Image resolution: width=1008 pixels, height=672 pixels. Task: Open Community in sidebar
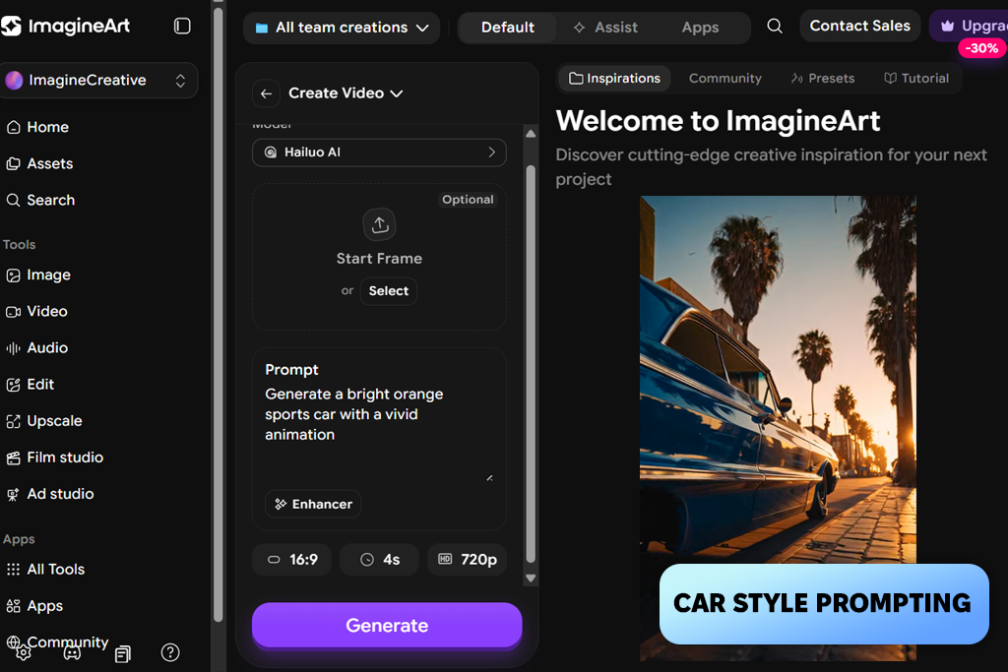pos(68,641)
